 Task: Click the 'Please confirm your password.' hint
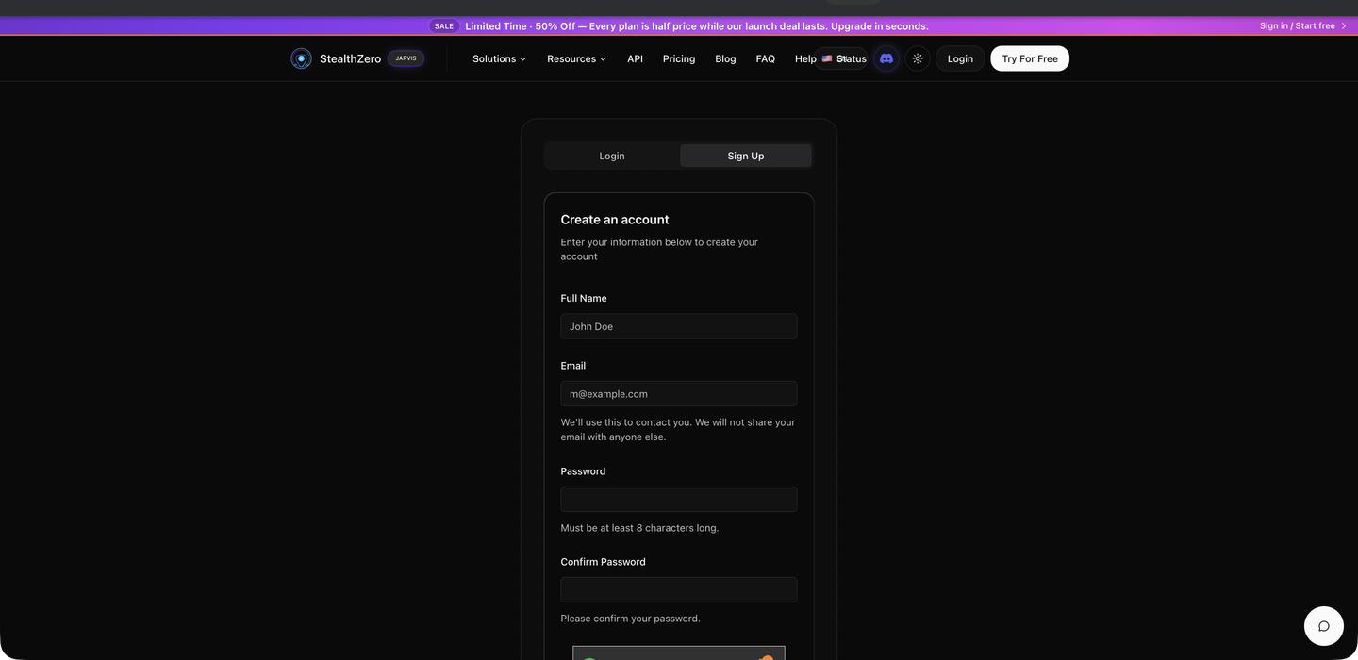click(x=630, y=619)
